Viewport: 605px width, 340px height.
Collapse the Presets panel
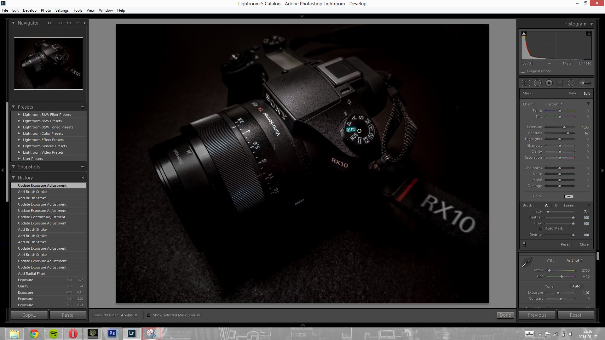[x=14, y=107]
